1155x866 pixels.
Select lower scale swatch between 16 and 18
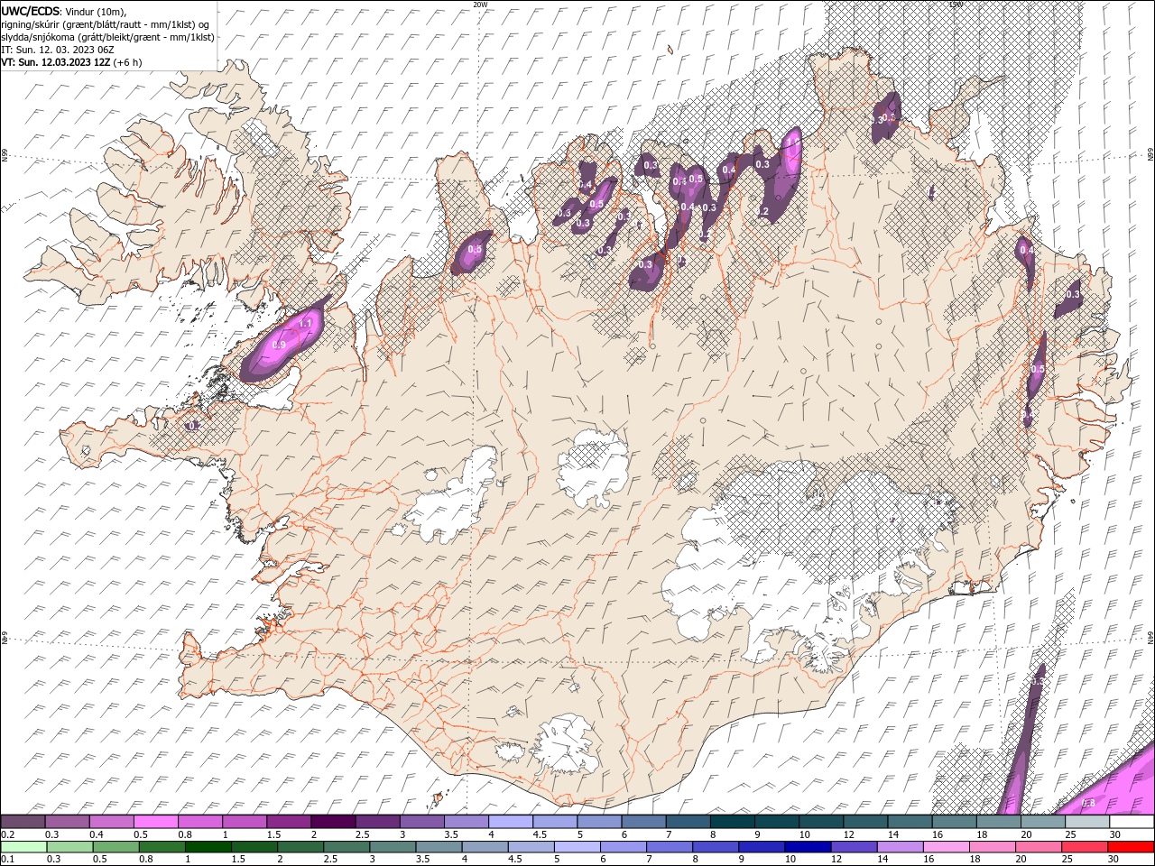(x=945, y=846)
